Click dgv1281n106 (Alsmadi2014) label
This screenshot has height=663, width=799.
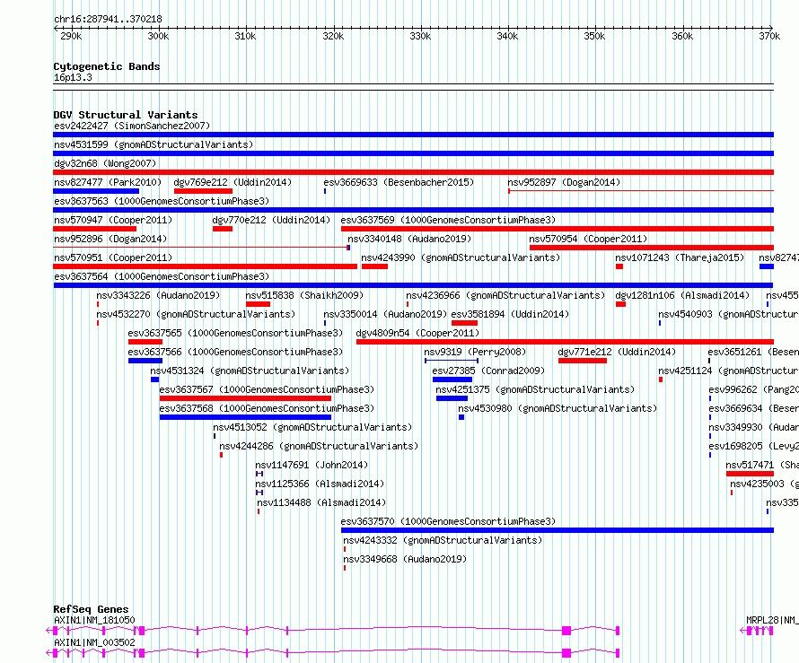(x=682, y=295)
